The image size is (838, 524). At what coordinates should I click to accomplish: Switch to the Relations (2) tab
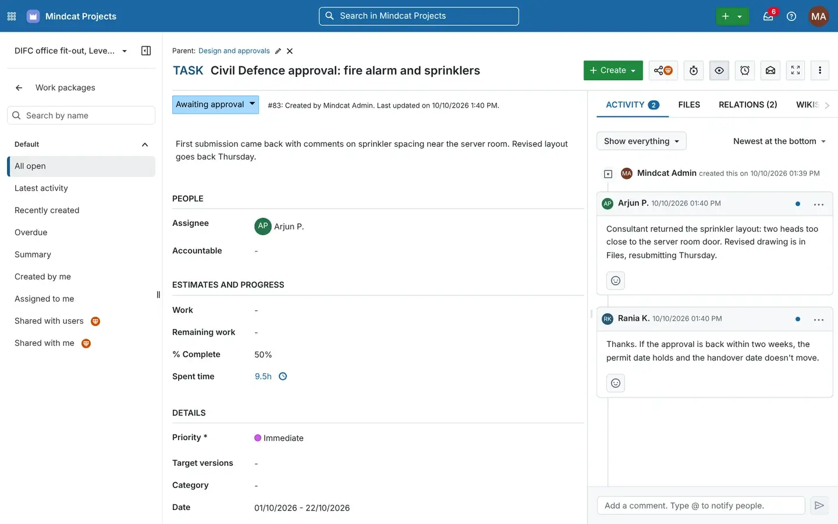coord(748,105)
